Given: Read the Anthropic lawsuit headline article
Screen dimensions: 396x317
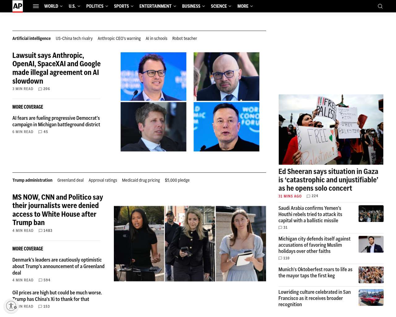Looking at the screenshot, I should click(57, 68).
